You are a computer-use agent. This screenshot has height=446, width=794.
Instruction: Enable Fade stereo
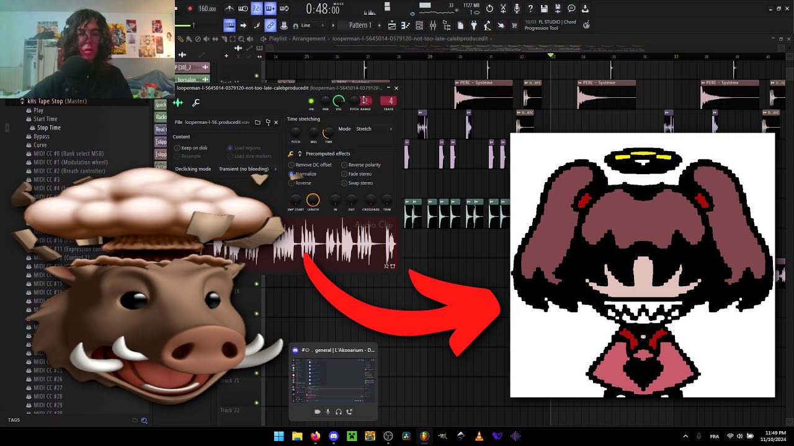click(357, 174)
